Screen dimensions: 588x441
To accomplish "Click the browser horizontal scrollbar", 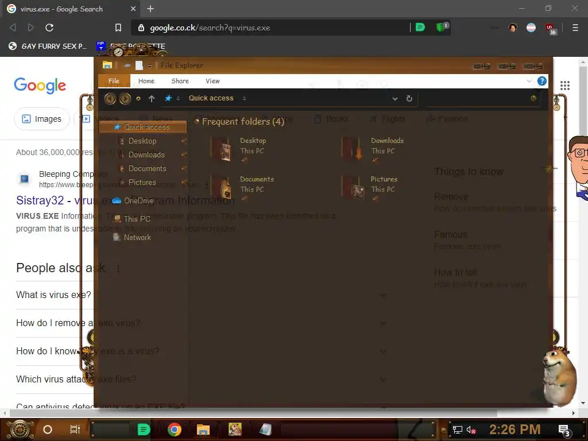I will [253, 413].
